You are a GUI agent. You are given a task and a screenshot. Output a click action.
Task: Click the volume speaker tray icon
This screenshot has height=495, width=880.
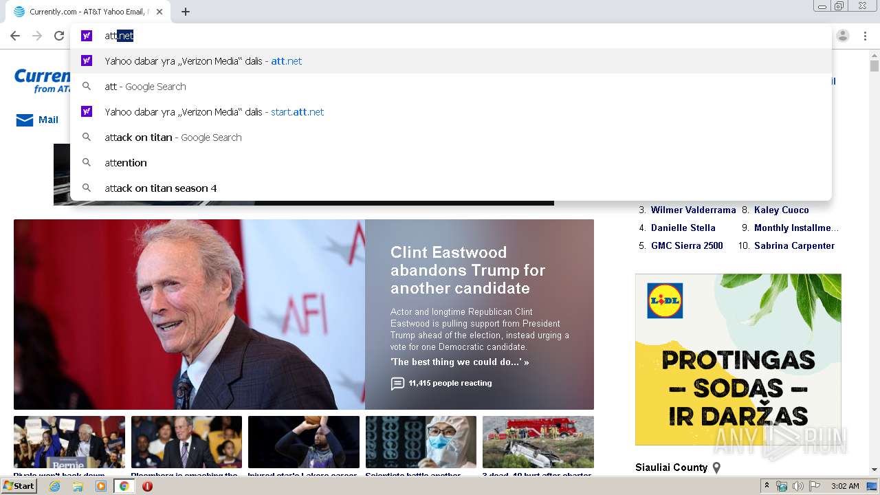[x=798, y=486]
